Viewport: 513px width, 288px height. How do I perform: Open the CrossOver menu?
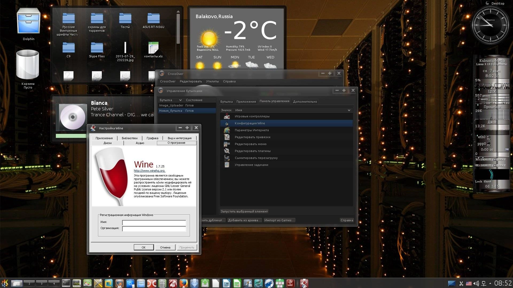pos(168,81)
